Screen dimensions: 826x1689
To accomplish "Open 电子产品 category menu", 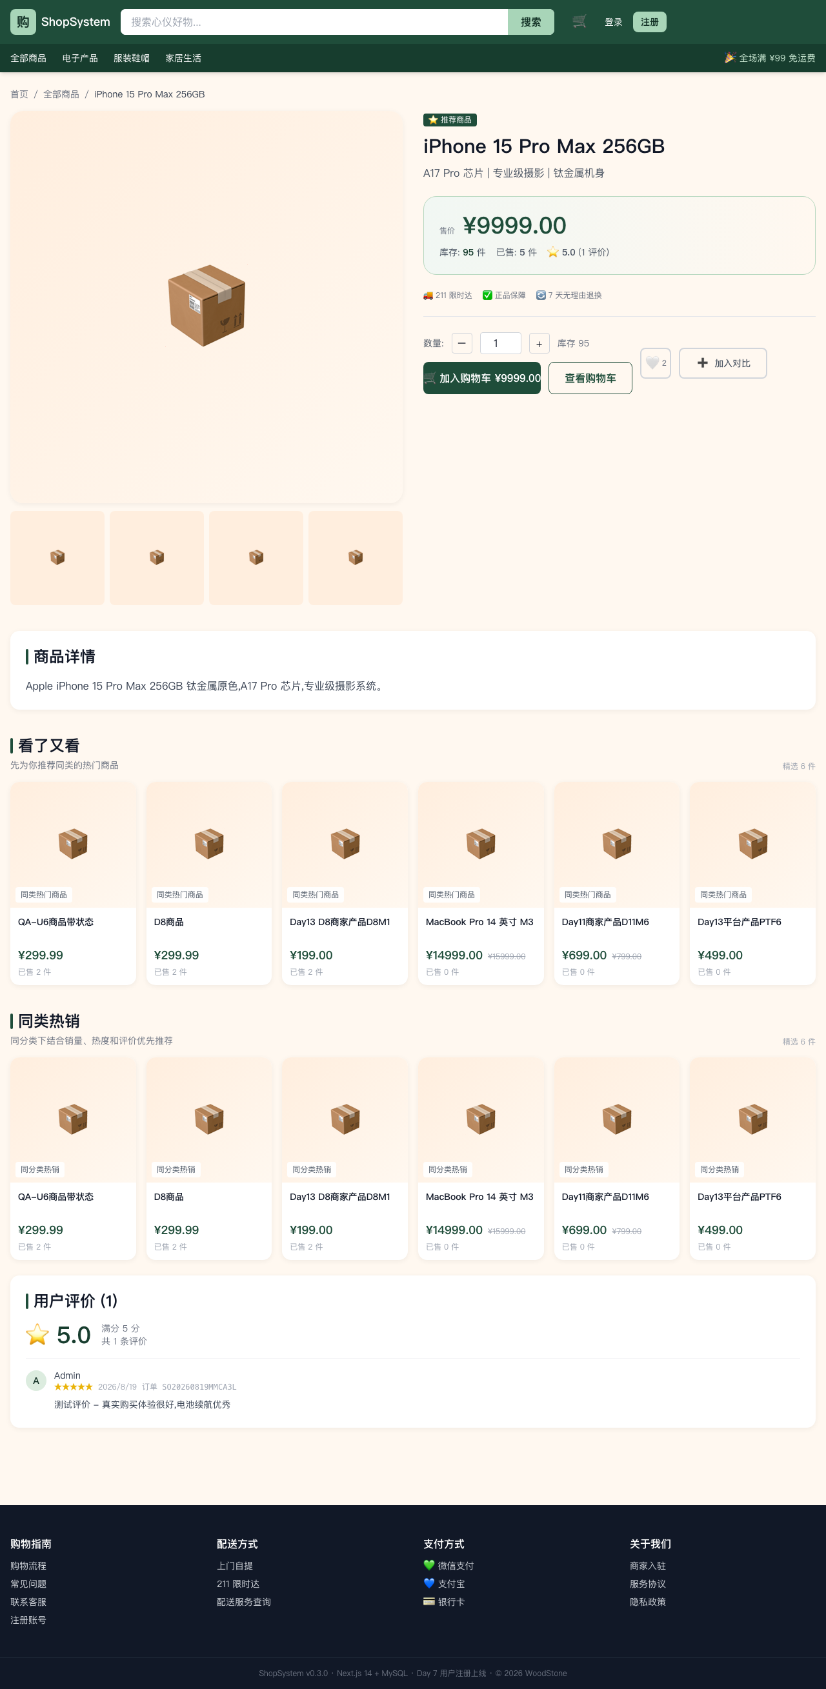I will point(80,58).
